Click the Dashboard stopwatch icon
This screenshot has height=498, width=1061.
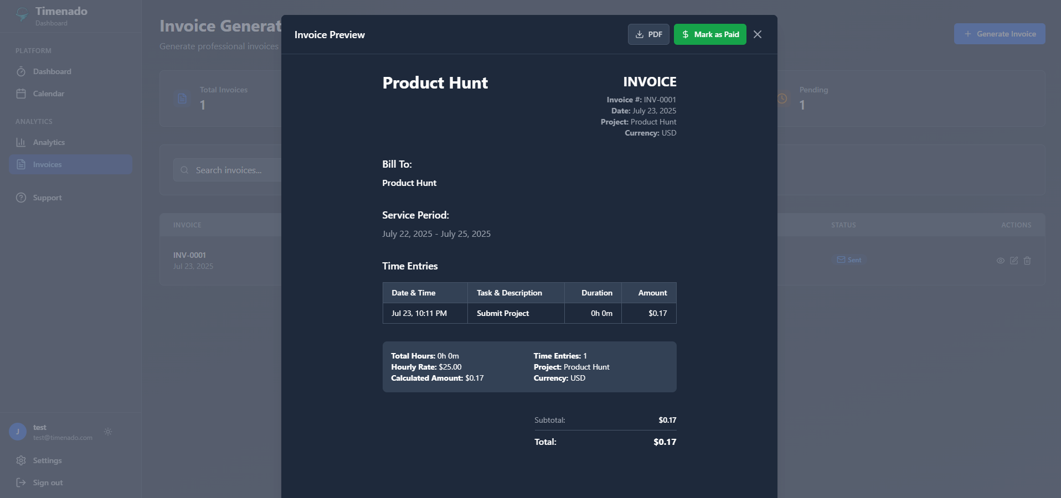[21, 71]
